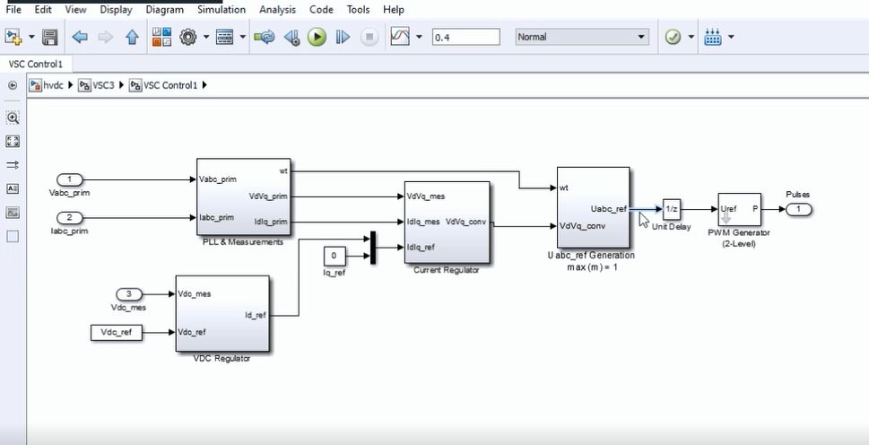
Task: Navigate up to the parent system
Action: click(x=132, y=37)
